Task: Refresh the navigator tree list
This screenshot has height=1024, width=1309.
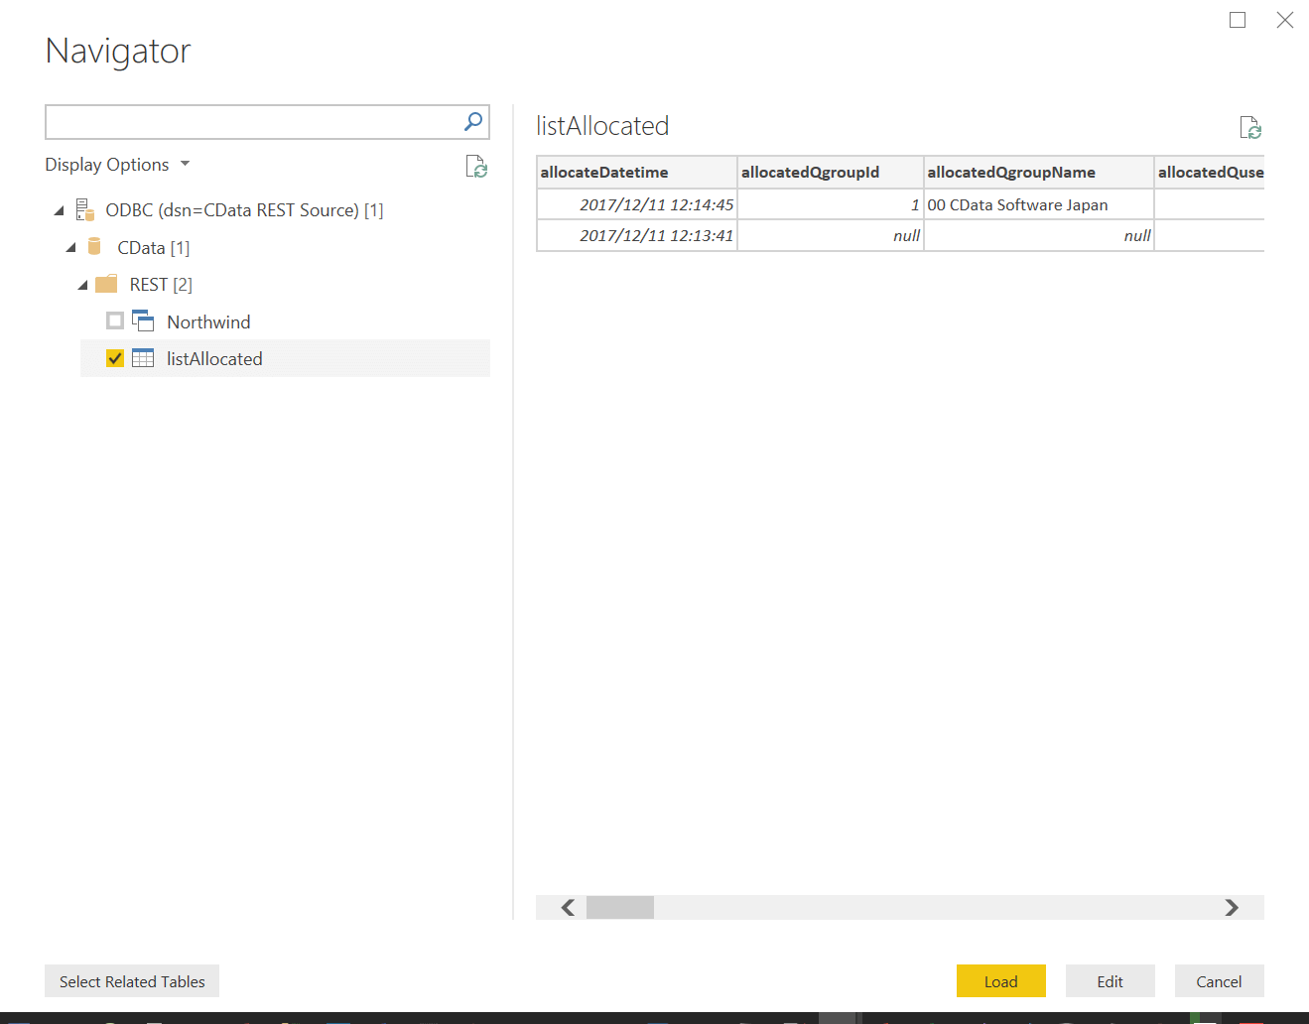Action: point(476,167)
